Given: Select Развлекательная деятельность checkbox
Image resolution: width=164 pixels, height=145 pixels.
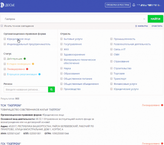Looking at the screenshot, I should click(x=111, y=44).
